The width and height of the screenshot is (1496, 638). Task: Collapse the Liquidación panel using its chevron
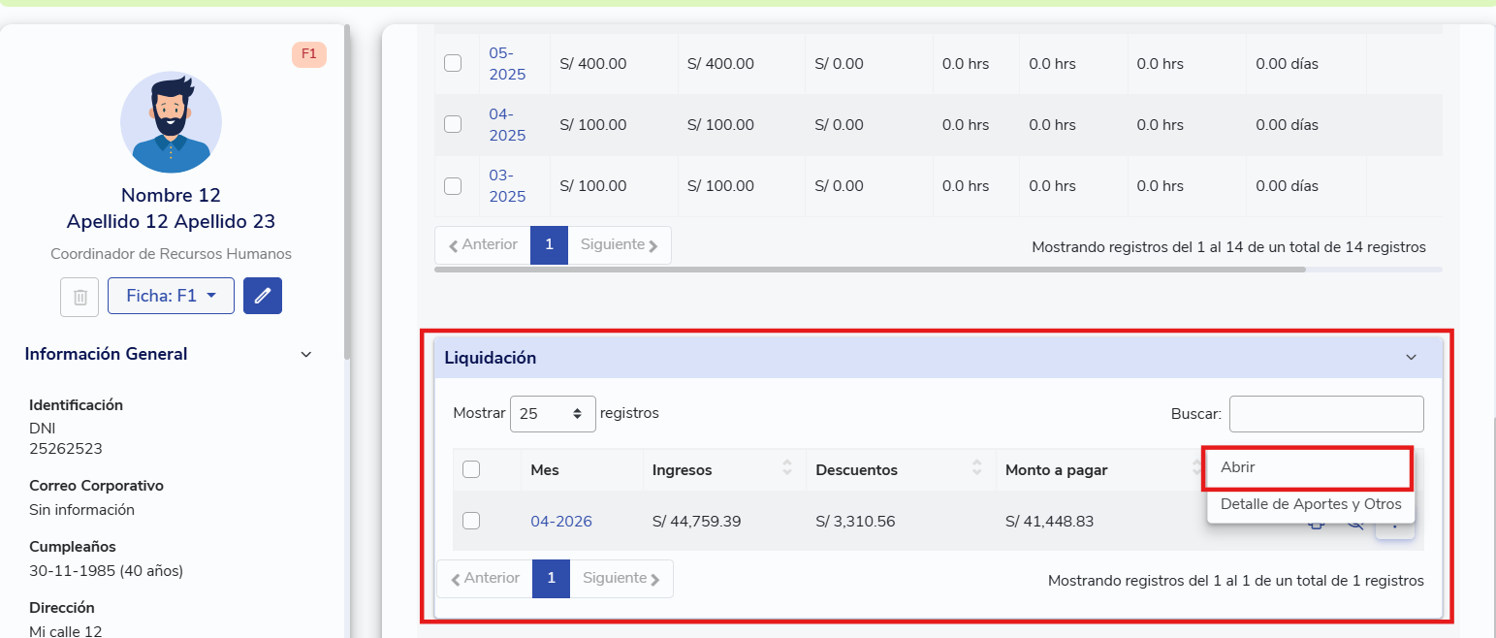(x=1411, y=358)
